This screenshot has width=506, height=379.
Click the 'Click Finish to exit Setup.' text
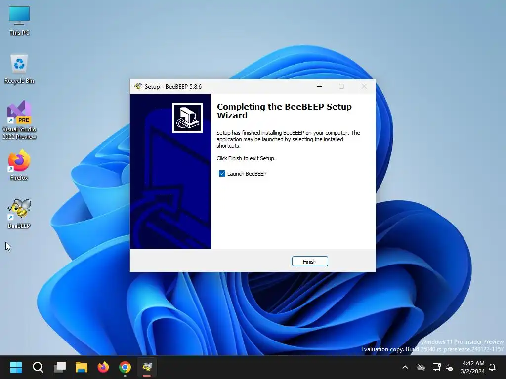pyautogui.click(x=246, y=158)
